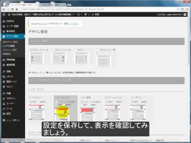Image resolution: width=191 pixels, height=143 pixels.
Task: Open the ナビメニュー設定 submenu item
Action: (10, 50)
